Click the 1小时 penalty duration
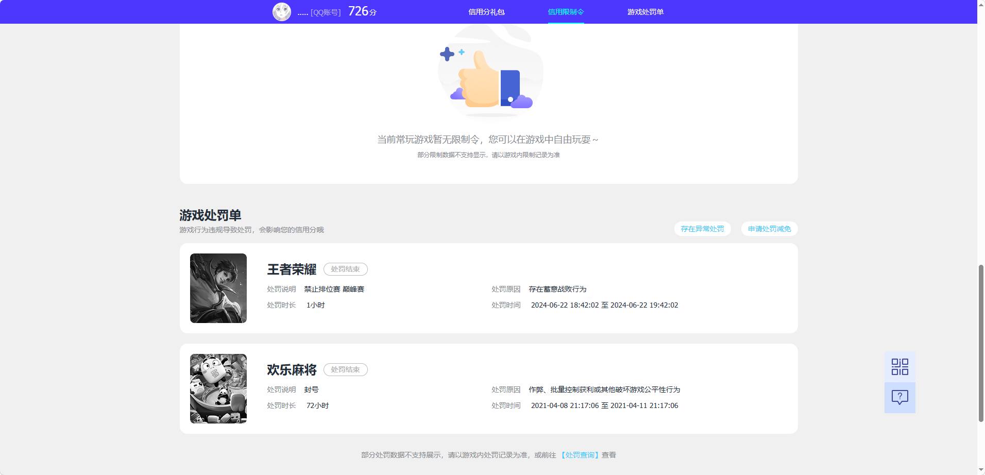This screenshot has height=475, width=985. click(x=315, y=305)
